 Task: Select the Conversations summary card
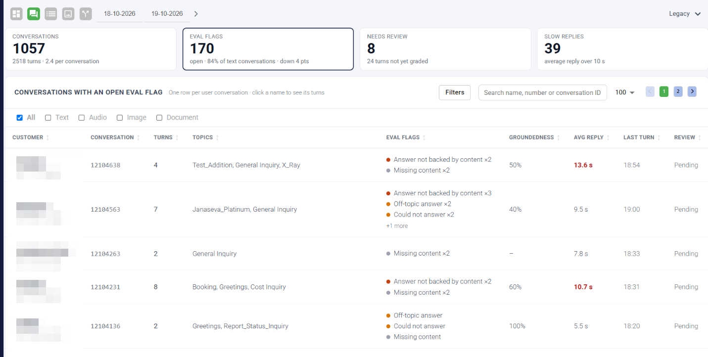click(91, 49)
